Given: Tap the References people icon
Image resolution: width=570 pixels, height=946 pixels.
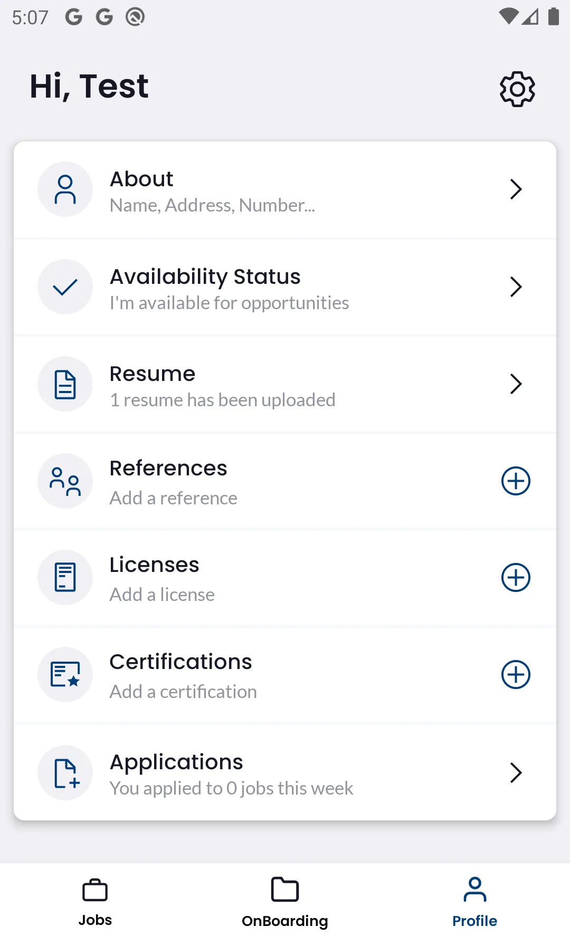Looking at the screenshot, I should [x=65, y=481].
